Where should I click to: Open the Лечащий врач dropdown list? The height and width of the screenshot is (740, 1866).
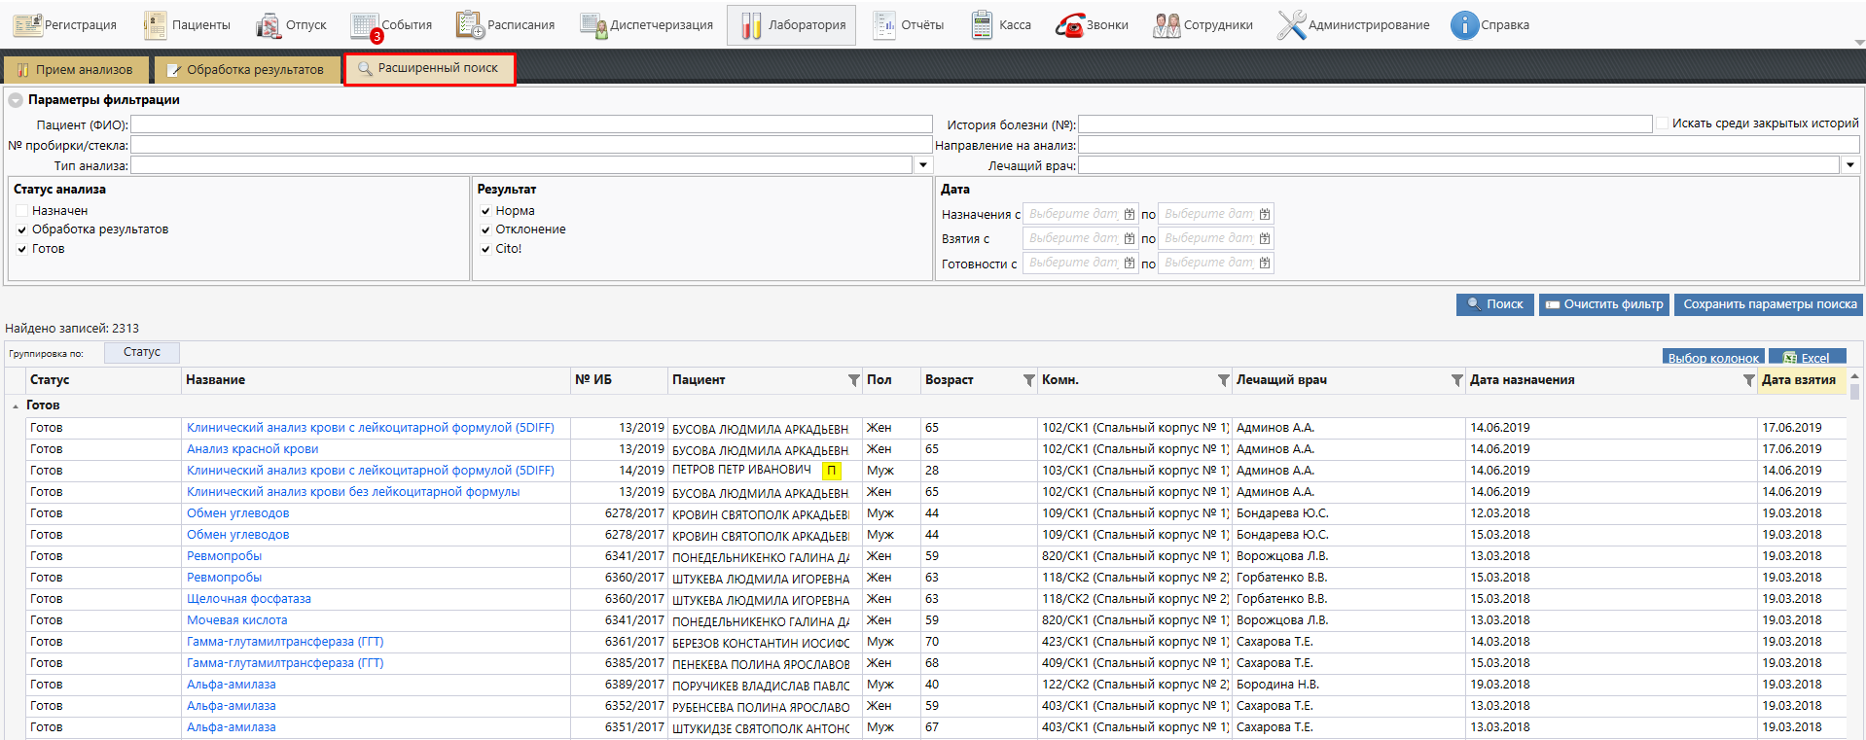coord(1849,165)
